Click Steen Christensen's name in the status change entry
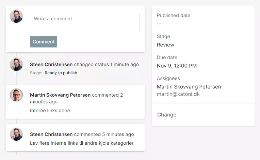This screenshot has height=160, width=260. [x=51, y=64]
